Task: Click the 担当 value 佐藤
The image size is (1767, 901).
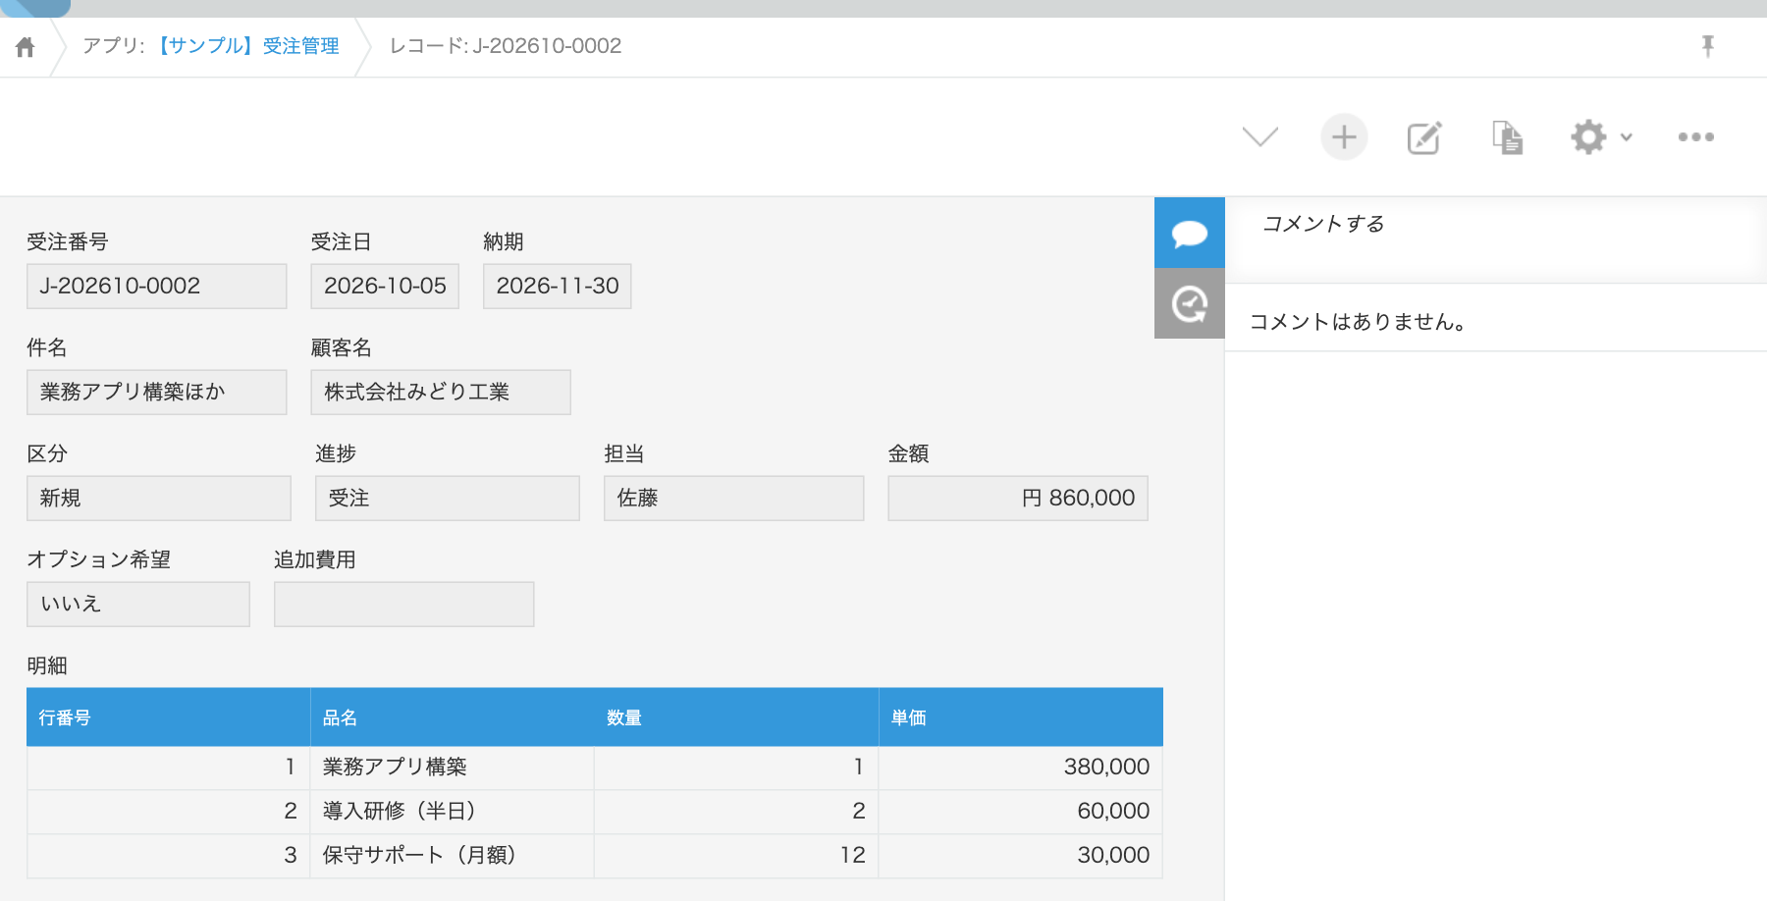Action: [734, 498]
